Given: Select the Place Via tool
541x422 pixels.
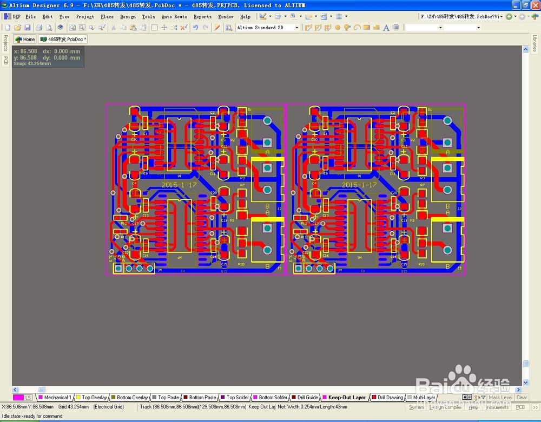Looking at the screenshot, I should tap(347, 27).
